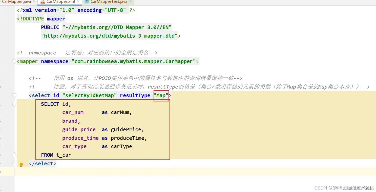Click namespace value com.rainbowsea.mybatis.mapper.CarMapper

point(134,61)
